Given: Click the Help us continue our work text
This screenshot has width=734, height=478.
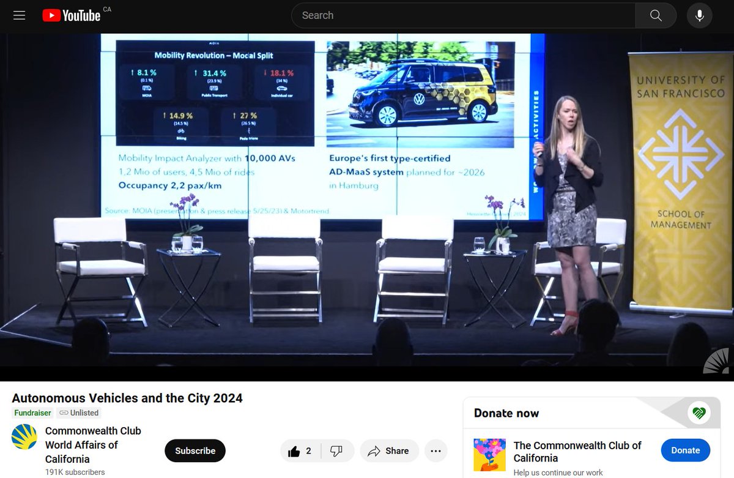Looking at the screenshot, I should (x=558, y=472).
